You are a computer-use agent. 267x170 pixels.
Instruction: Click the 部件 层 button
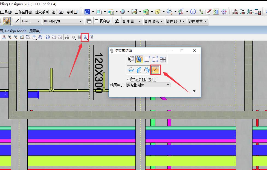tap(132, 21)
